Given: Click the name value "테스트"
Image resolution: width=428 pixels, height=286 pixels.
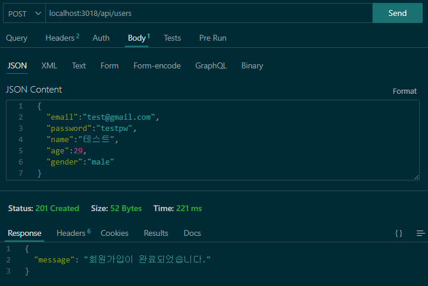Looking at the screenshot, I should coord(96,139).
